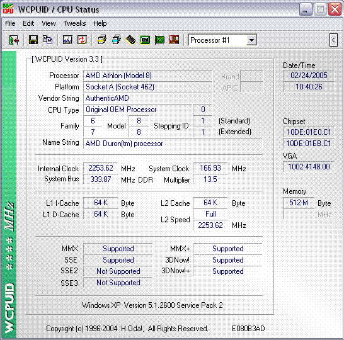
Task: Click the empty Memory MHz field
Action: [x=299, y=214]
